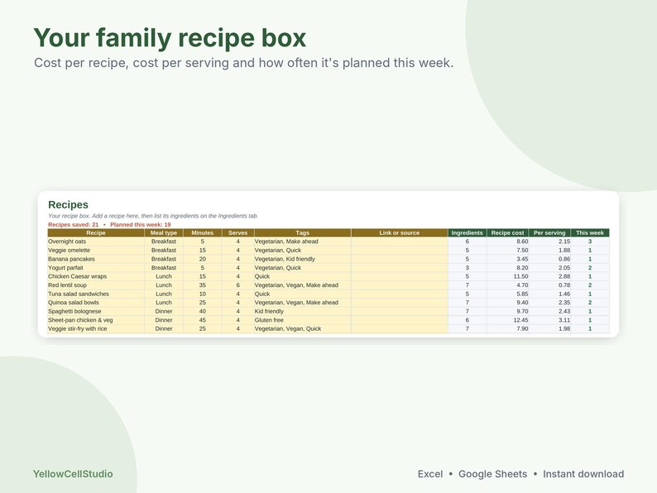
Task: Select the "Per serving" column header
Action: coord(549,233)
